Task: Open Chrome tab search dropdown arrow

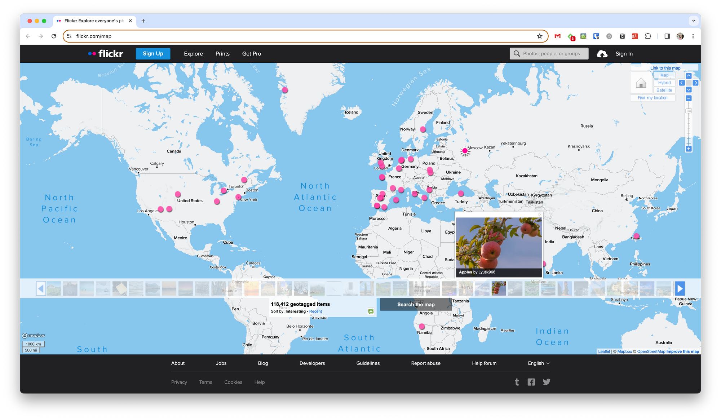Action: 693,21
